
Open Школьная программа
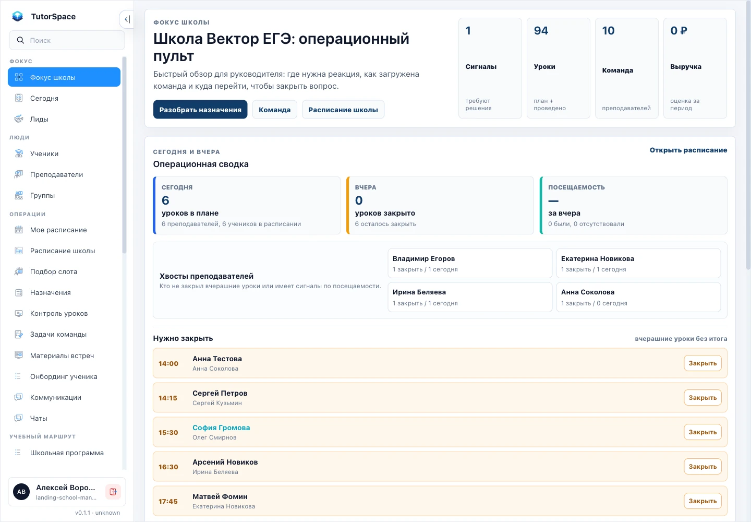(x=64, y=453)
